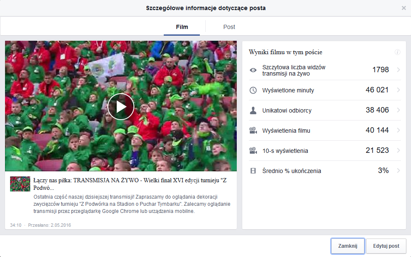Click the film strip icon beside Średnio % ukończenia

253,171
